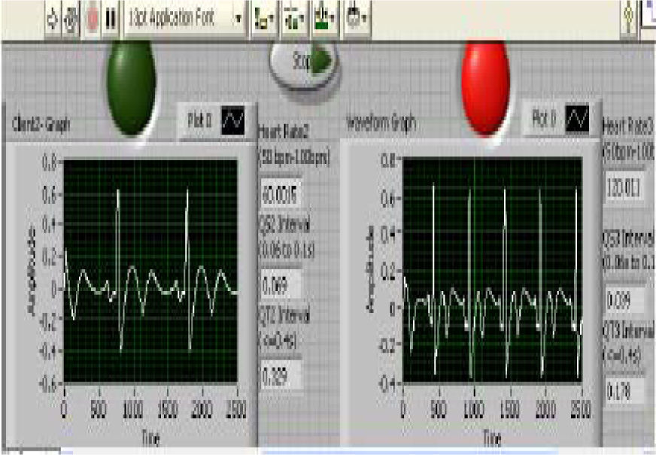
Task: Open the Align Objects toolbar menu
Action: pyautogui.click(x=264, y=17)
